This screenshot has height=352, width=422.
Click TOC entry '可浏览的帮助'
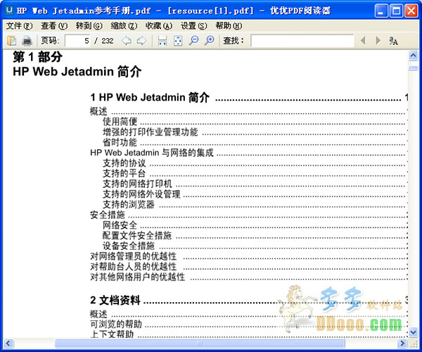(116, 325)
